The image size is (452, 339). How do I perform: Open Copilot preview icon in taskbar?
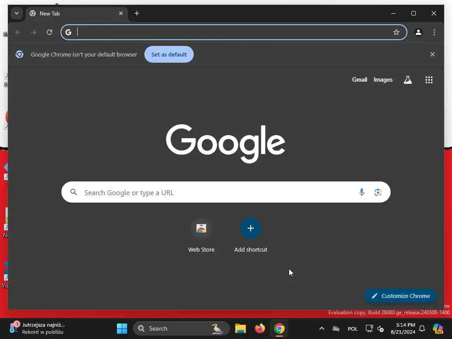tap(438, 328)
